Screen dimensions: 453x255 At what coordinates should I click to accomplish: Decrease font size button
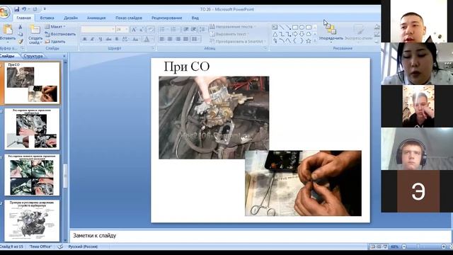[x=142, y=30]
